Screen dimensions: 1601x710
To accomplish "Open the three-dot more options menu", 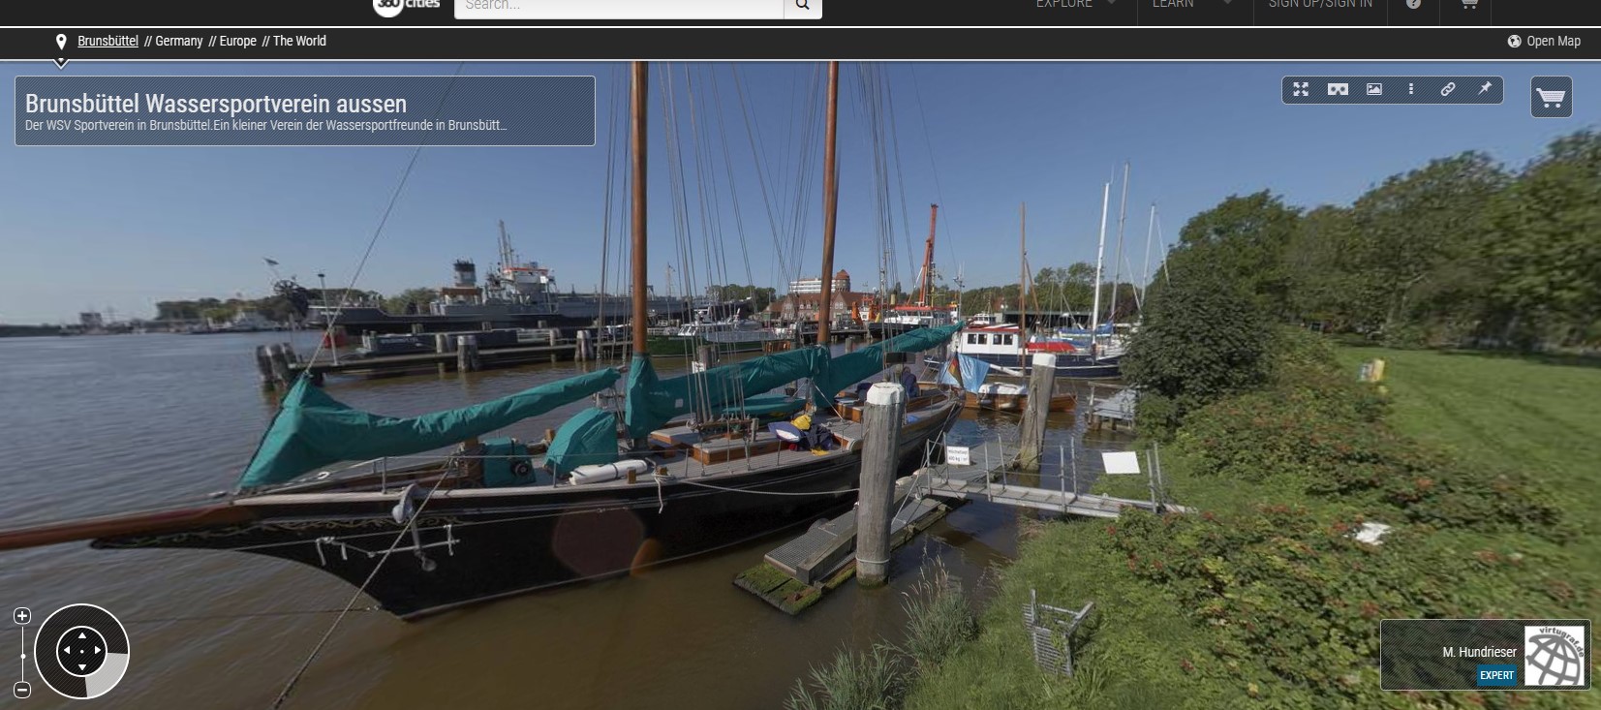I will pos(1411,89).
